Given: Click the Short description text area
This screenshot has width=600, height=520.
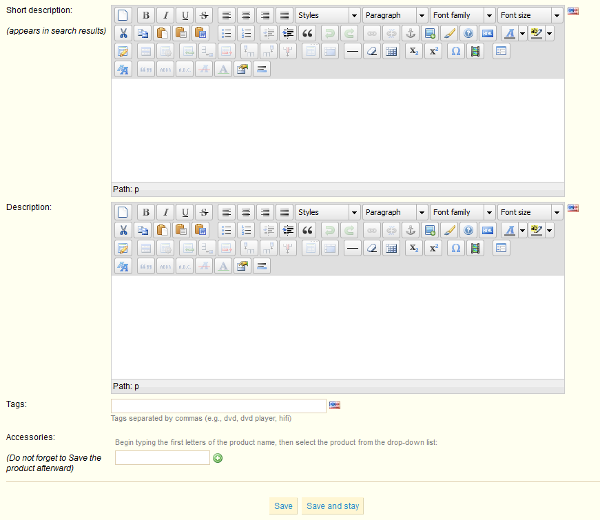Looking at the screenshot, I should coord(338,130).
